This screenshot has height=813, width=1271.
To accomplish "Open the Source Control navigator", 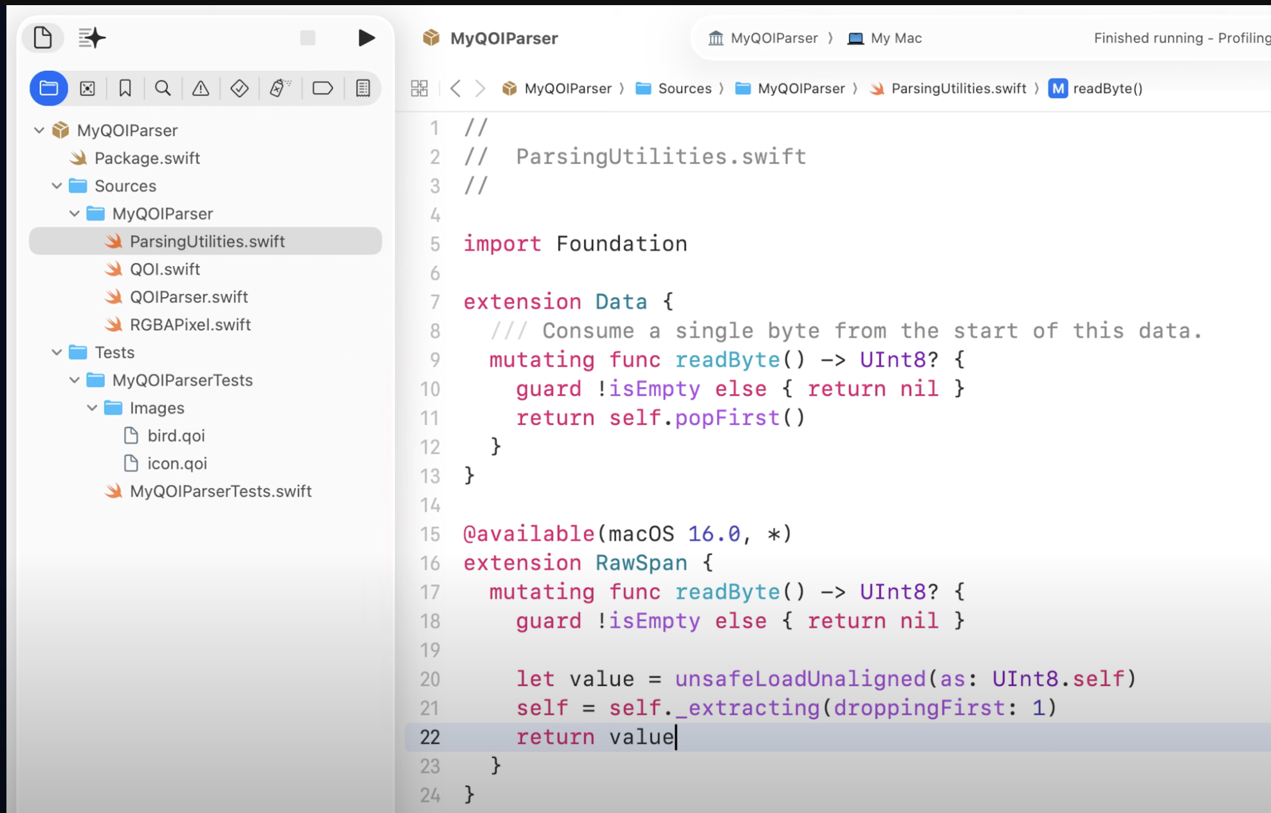I will pyautogui.click(x=87, y=88).
